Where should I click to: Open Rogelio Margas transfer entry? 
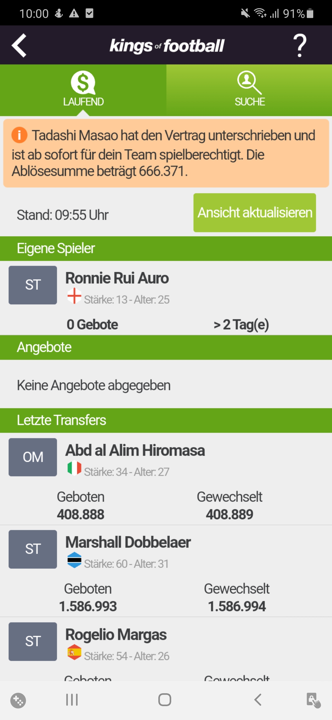click(166, 649)
